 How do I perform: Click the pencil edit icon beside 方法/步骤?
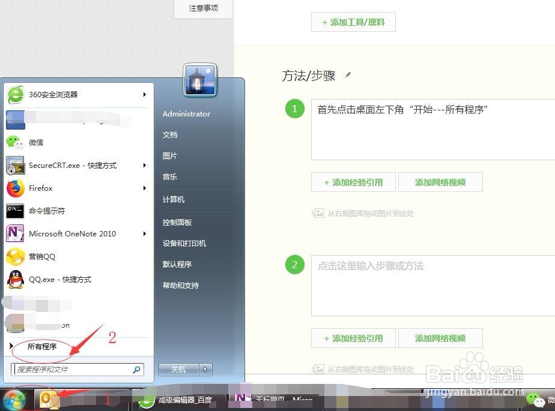[348, 74]
